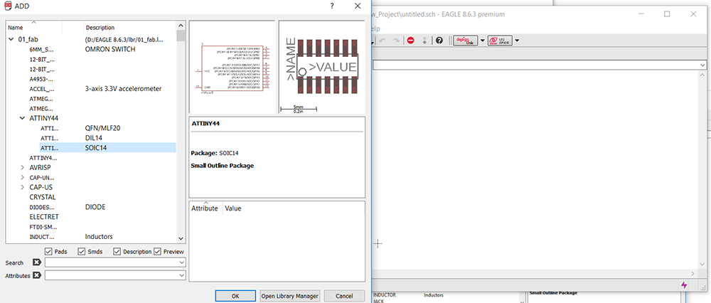The height and width of the screenshot is (303, 711).
Task: Select the CRYSTAL library item
Action: pos(43,197)
